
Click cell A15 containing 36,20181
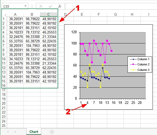[x=15, y=81]
